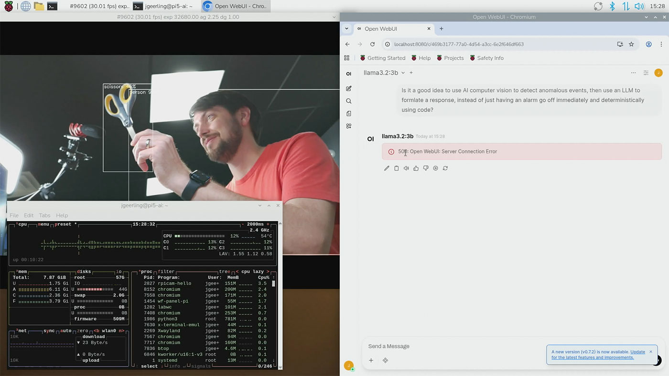Screen dimensions: 669x376
Task: Open the software updater tray icon
Action: click(x=598, y=6)
